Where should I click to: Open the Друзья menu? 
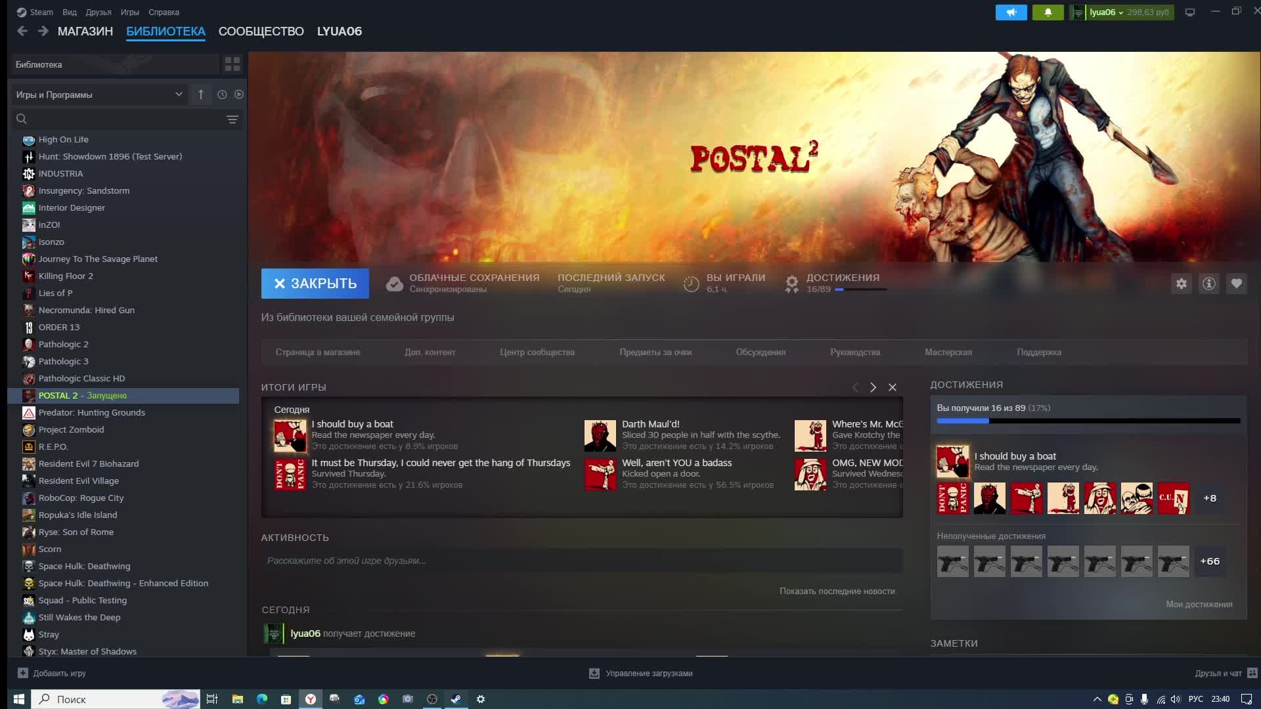click(98, 12)
